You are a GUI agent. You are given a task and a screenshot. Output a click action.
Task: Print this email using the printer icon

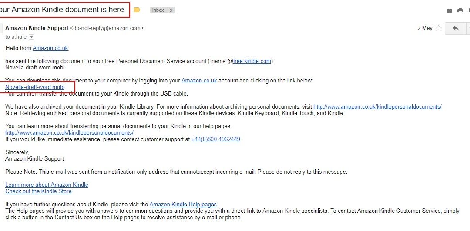460,10
